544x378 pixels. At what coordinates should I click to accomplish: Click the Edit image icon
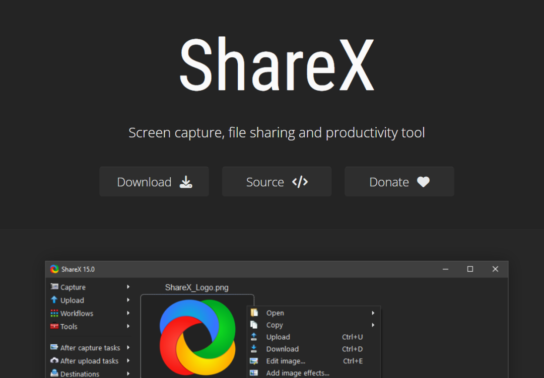[254, 361]
